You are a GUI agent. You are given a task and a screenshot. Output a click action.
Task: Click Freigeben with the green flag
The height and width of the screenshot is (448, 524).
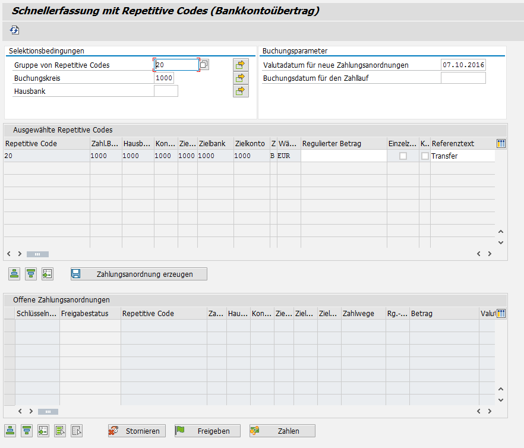tap(207, 431)
